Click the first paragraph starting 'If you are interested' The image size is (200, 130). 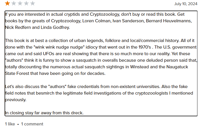tap(98, 21)
